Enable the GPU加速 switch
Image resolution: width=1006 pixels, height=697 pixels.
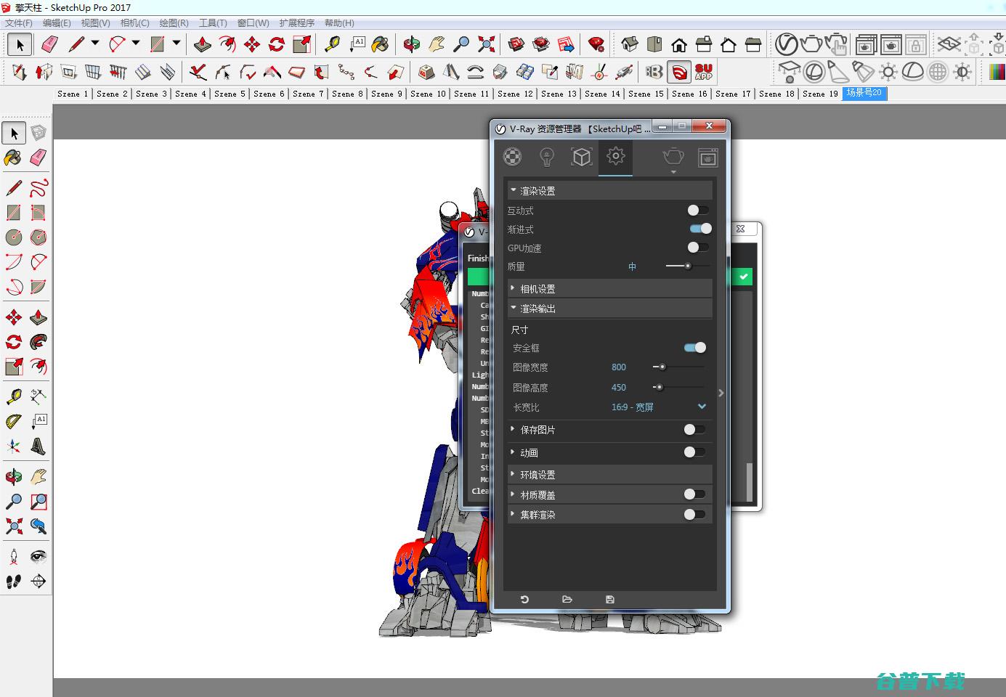[698, 248]
